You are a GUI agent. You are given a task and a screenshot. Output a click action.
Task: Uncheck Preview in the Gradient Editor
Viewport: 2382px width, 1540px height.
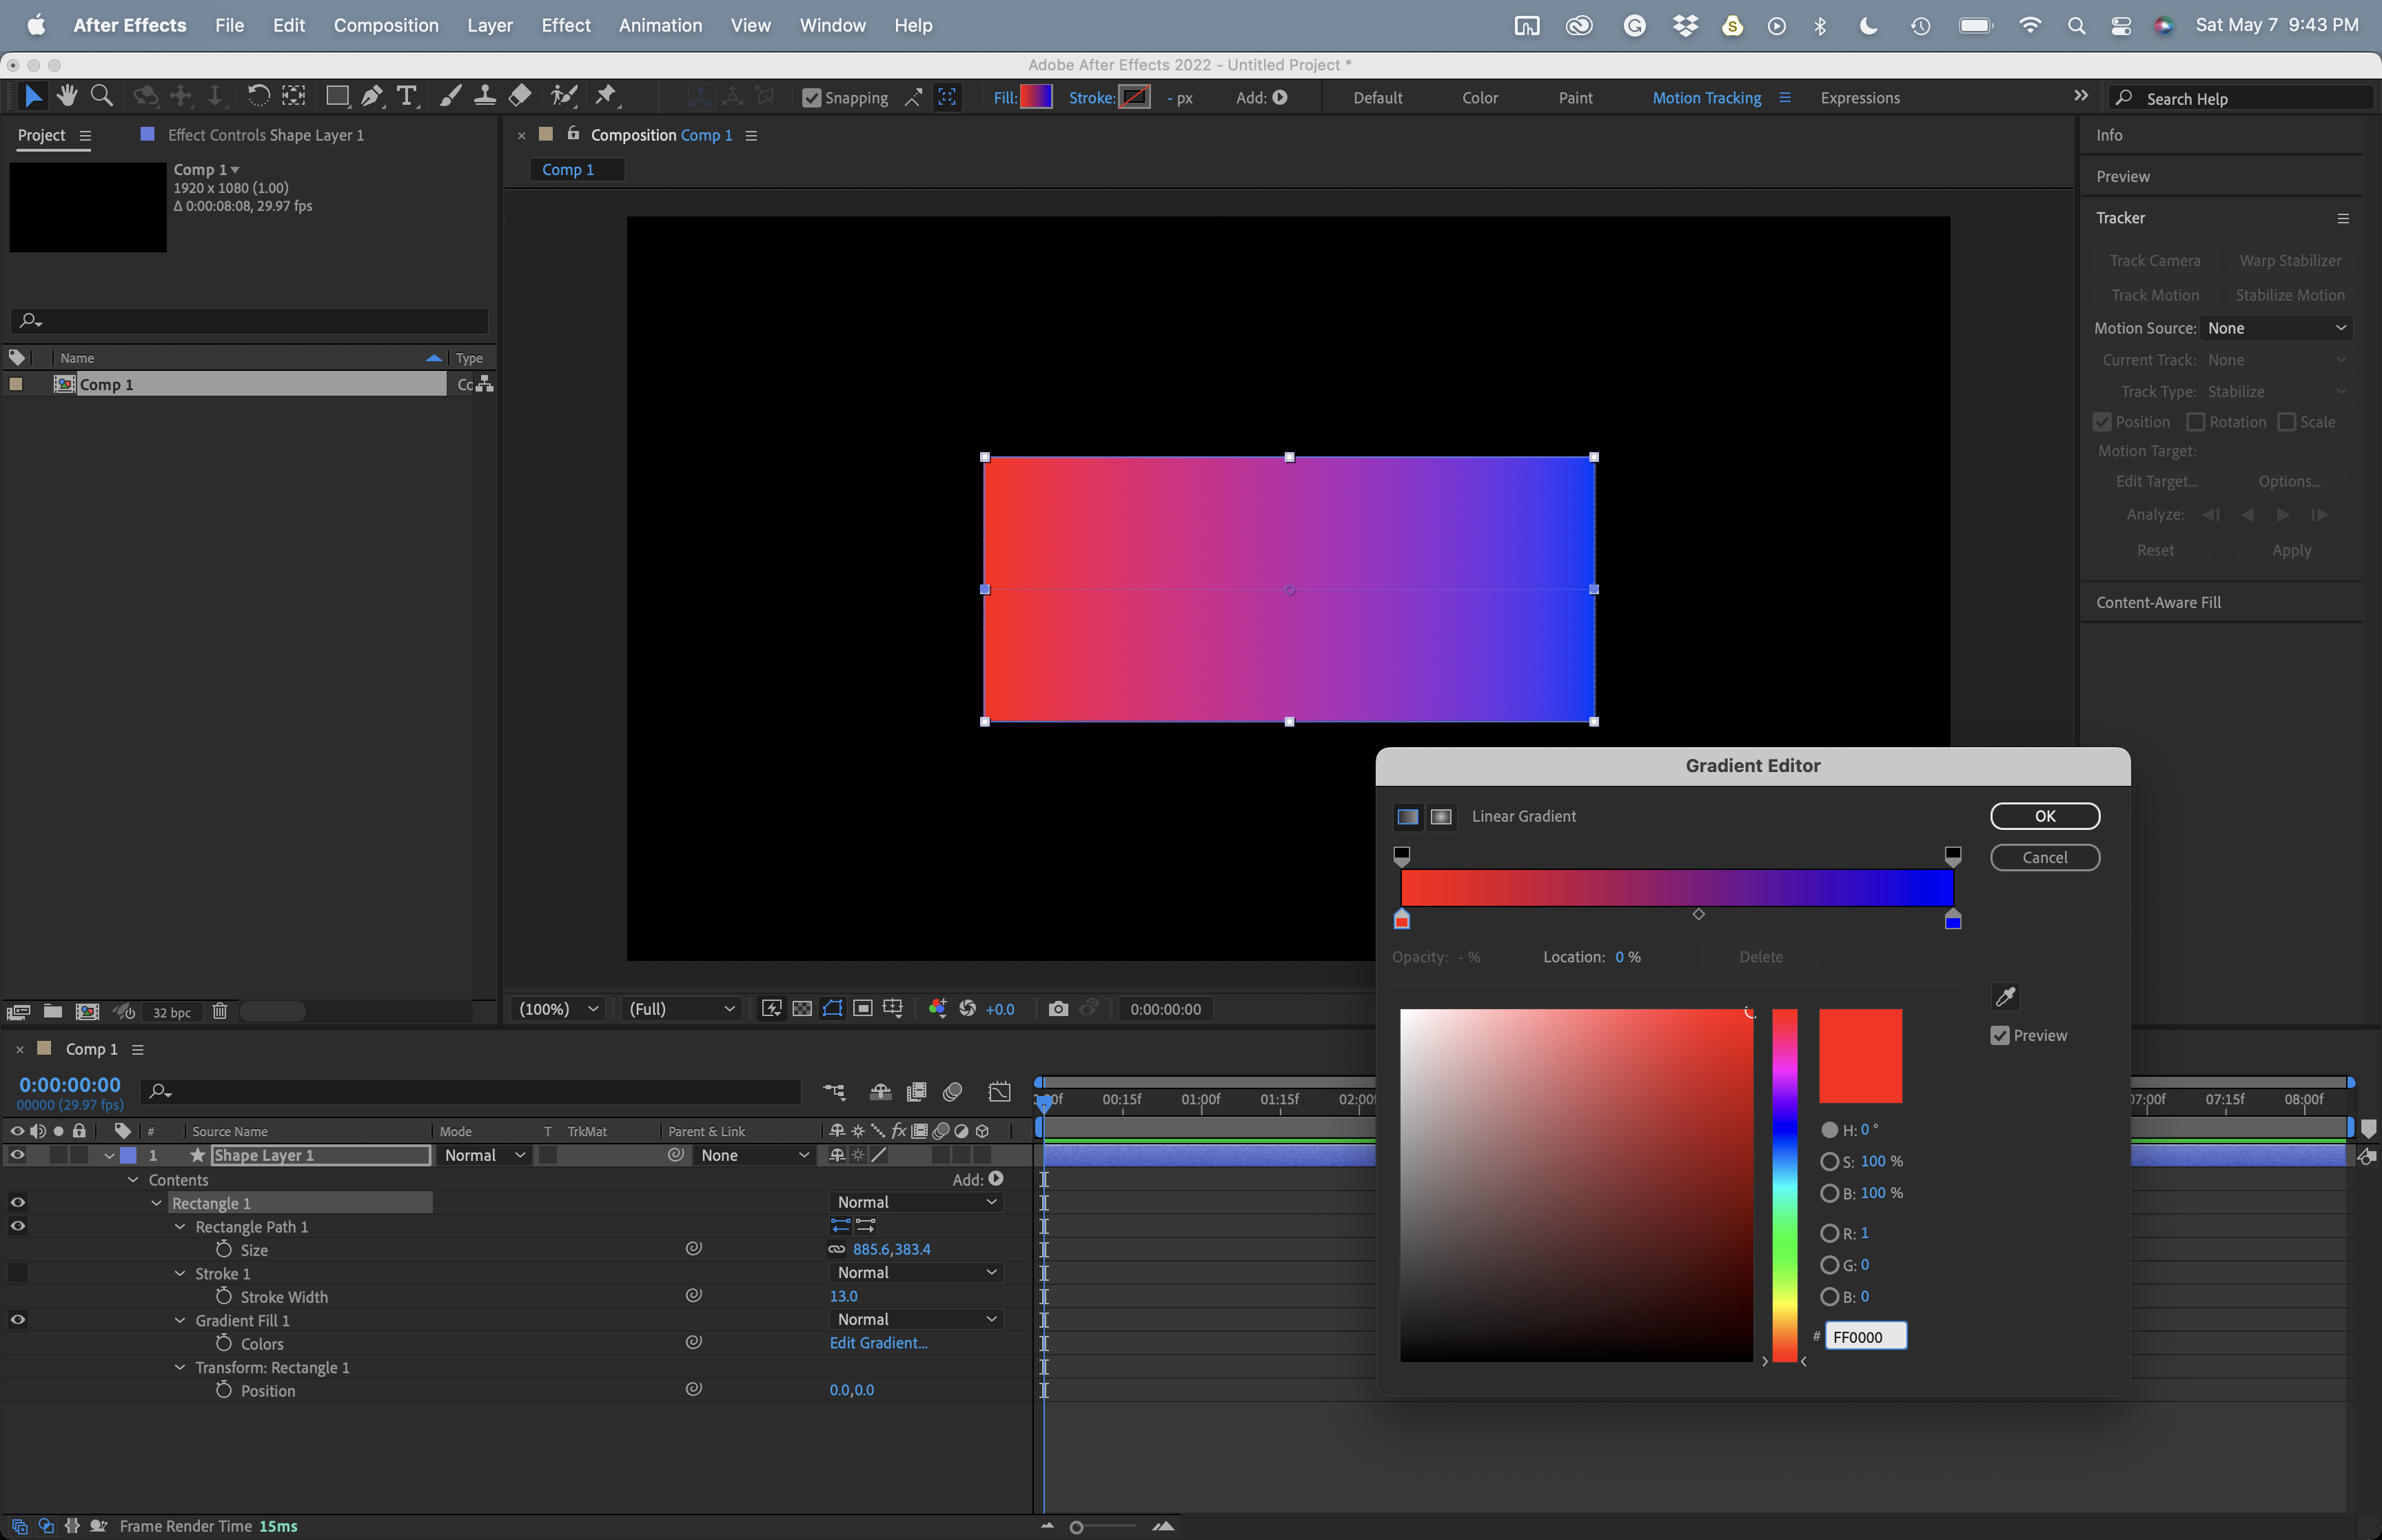(2000, 1036)
